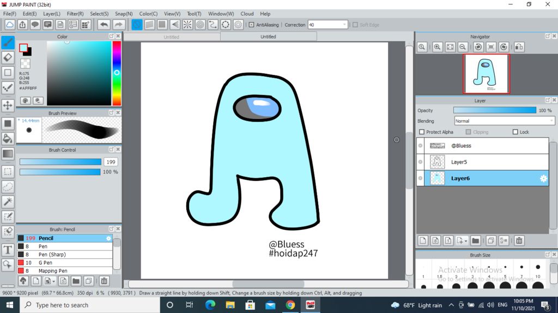
Task: Enable the curve snap
Action: click(213, 24)
